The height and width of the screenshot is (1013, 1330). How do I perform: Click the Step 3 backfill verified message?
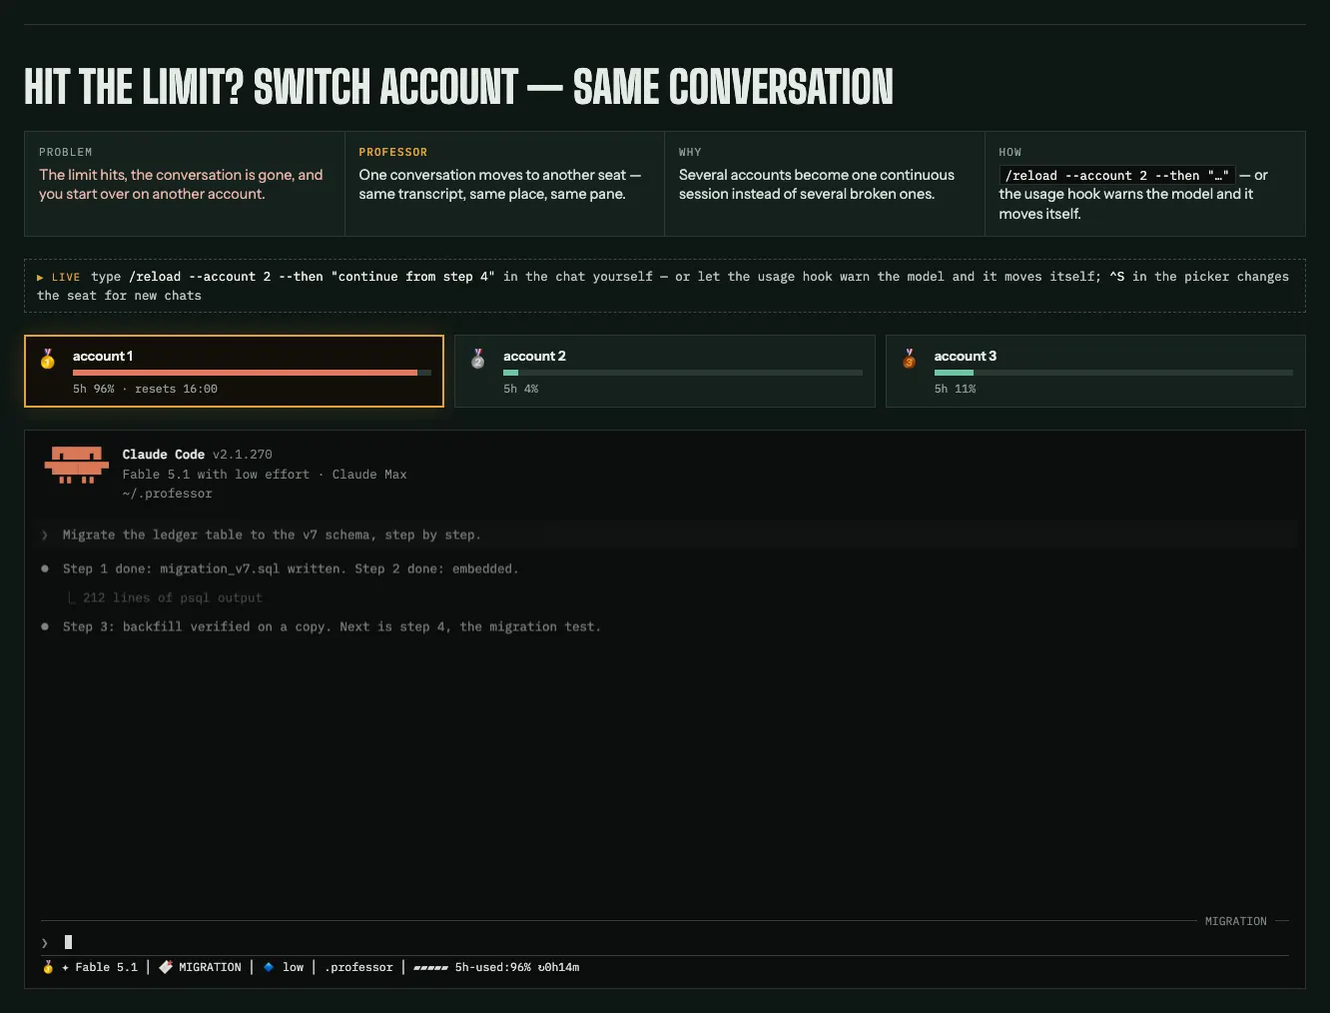click(332, 627)
